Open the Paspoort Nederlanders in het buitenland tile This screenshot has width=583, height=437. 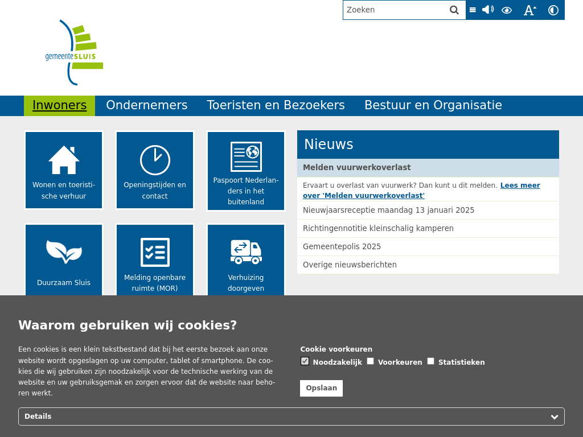tap(246, 171)
